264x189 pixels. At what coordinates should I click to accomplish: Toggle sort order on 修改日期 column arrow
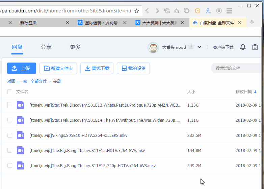(255, 92)
